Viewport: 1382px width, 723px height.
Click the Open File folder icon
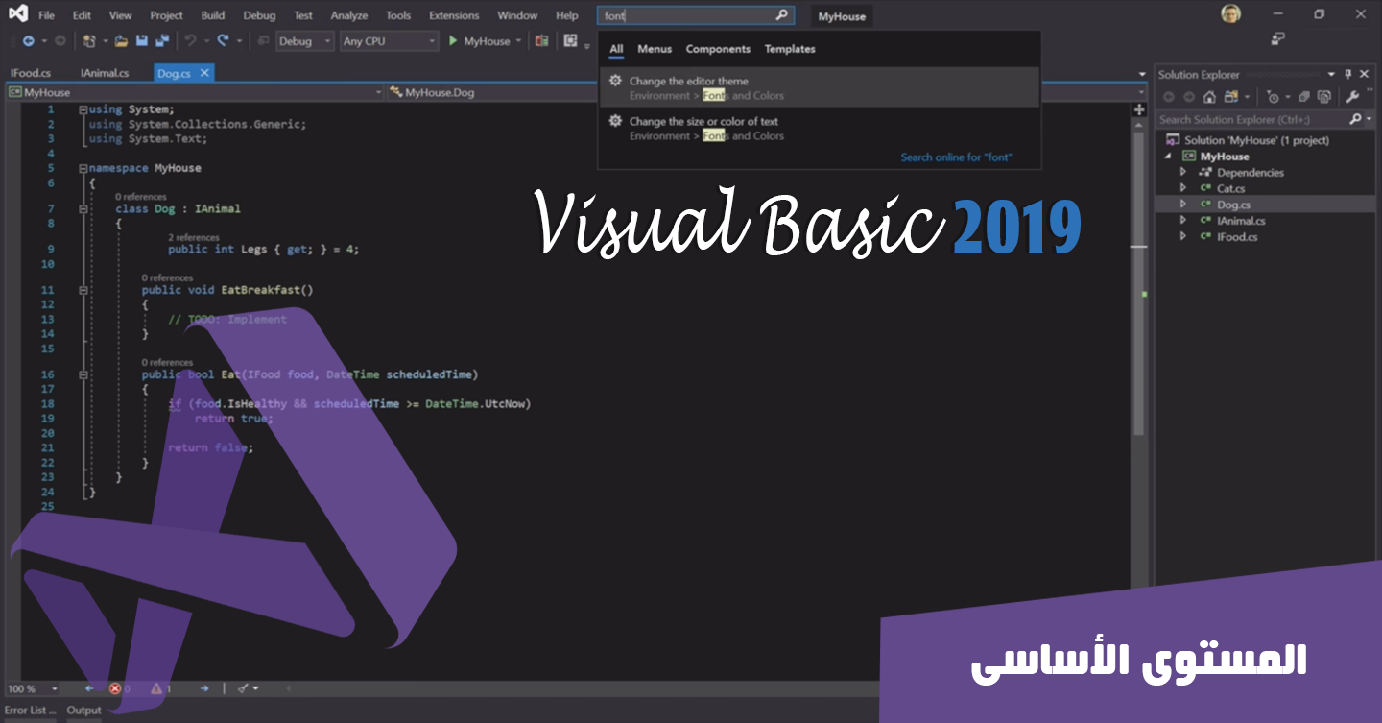[x=121, y=41]
